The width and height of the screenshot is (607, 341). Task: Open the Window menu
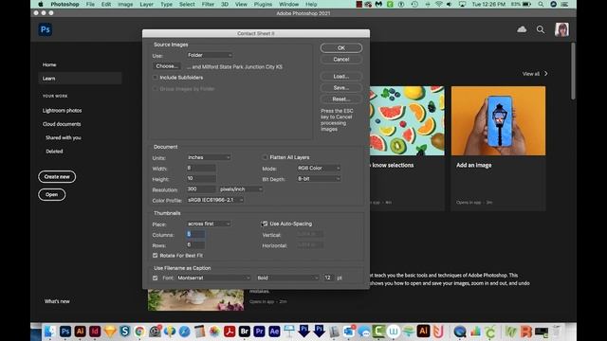(x=288, y=4)
